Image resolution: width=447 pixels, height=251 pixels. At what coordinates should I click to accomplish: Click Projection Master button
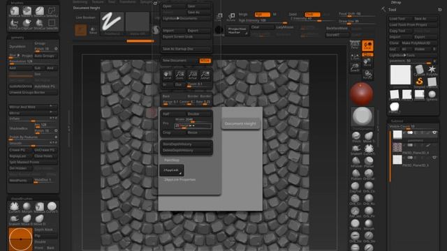(x=237, y=31)
